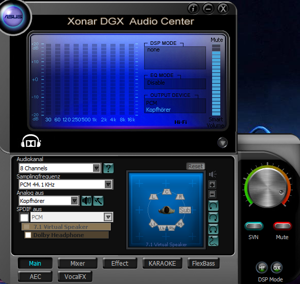This screenshot has height=284, width=300.
Task: Toggle the HF DSP mode button
Action: pos(262,268)
